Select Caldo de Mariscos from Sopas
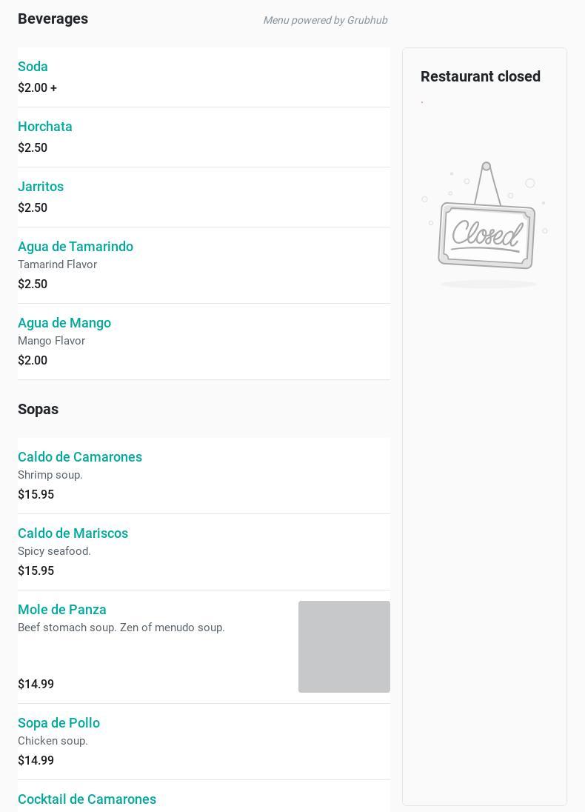585x812 pixels. coord(73,533)
